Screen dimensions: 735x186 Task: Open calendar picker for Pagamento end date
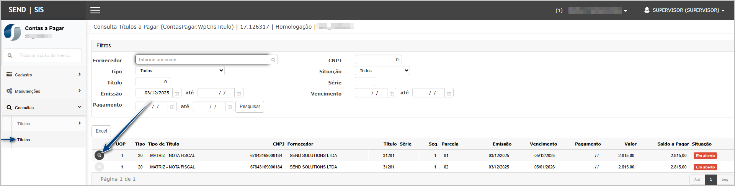pyautogui.click(x=230, y=107)
